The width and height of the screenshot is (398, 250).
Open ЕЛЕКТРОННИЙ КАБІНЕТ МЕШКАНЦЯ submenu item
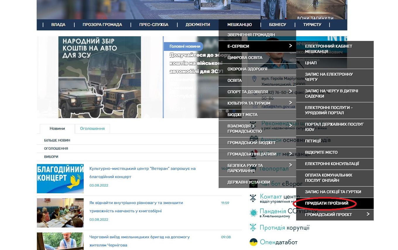(335, 49)
